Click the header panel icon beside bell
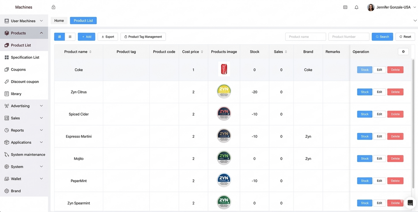Screen dimensions: 418x212 pos(345,7)
